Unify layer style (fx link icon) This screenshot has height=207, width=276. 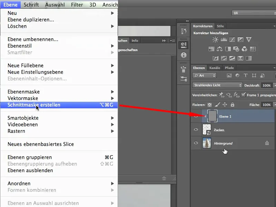pyautogui.click(x=236, y=95)
